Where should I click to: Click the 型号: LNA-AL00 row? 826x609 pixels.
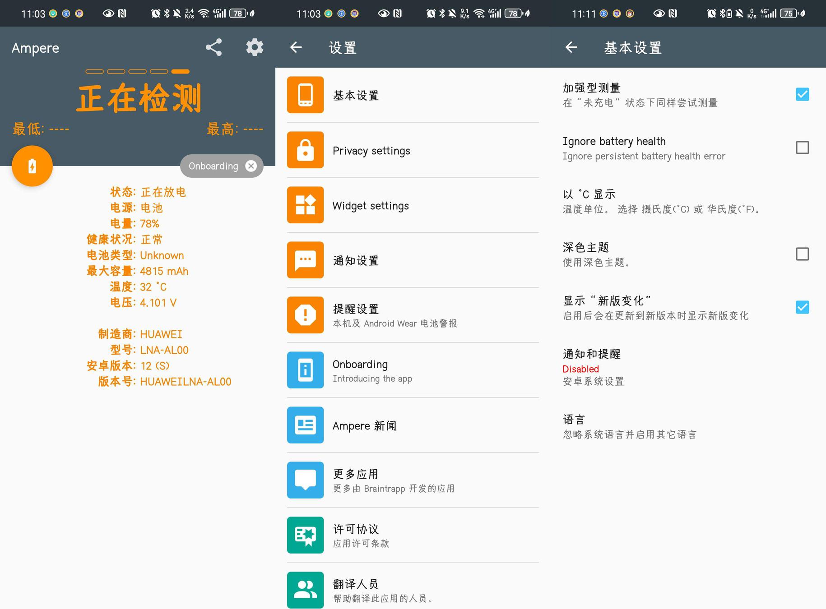pos(149,350)
